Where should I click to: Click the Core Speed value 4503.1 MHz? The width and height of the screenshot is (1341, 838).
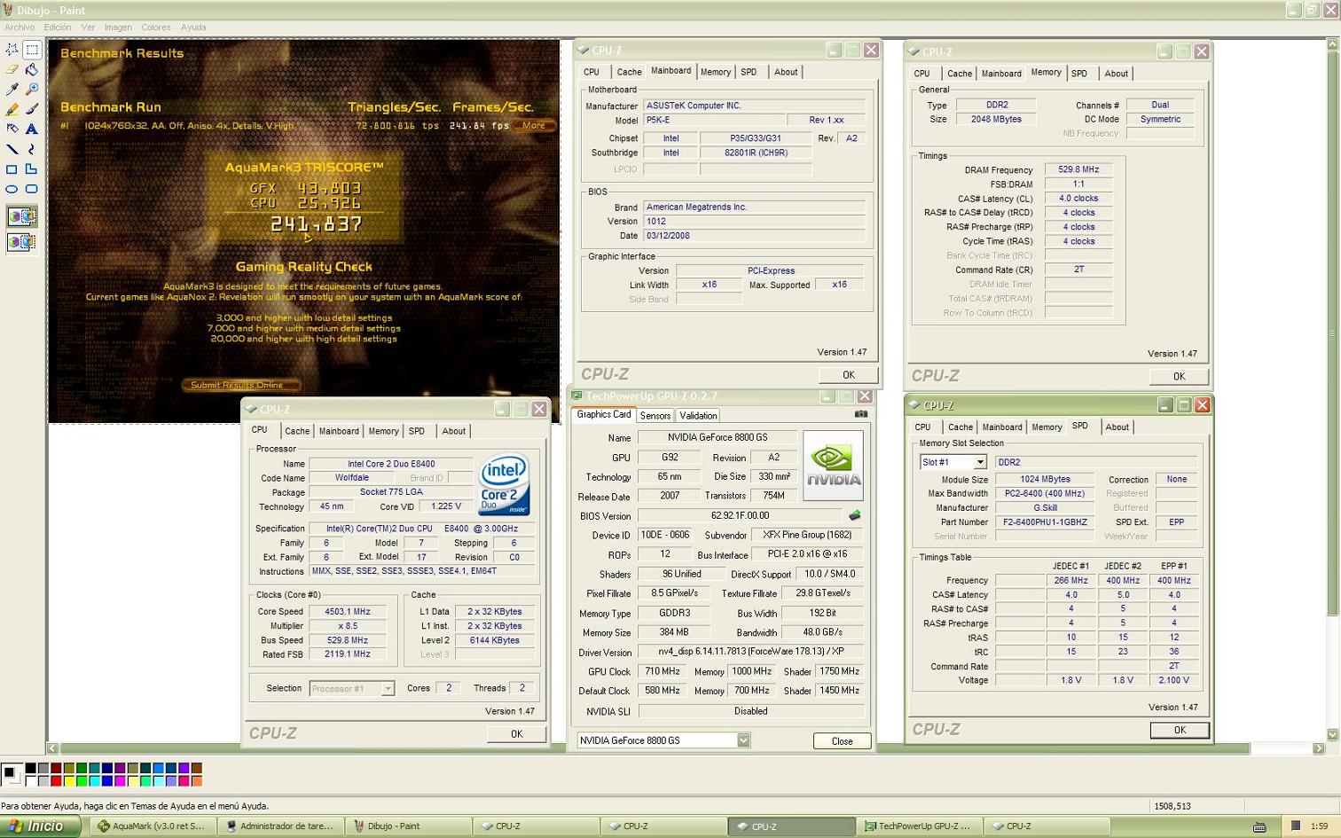[x=348, y=612]
